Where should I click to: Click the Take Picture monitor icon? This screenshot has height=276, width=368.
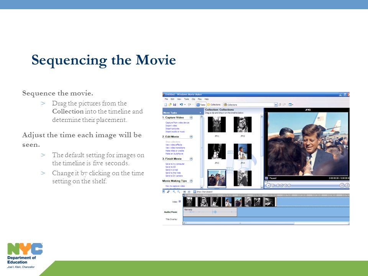click(347, 186)
